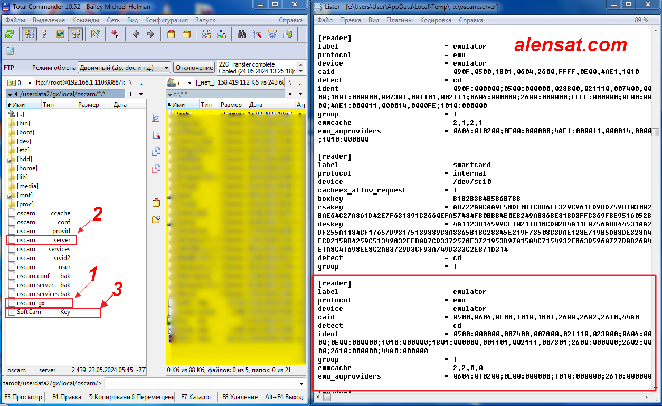Click the notepad icon on second toolbar row
Screen dimensions: 662x406
point(10,51)
